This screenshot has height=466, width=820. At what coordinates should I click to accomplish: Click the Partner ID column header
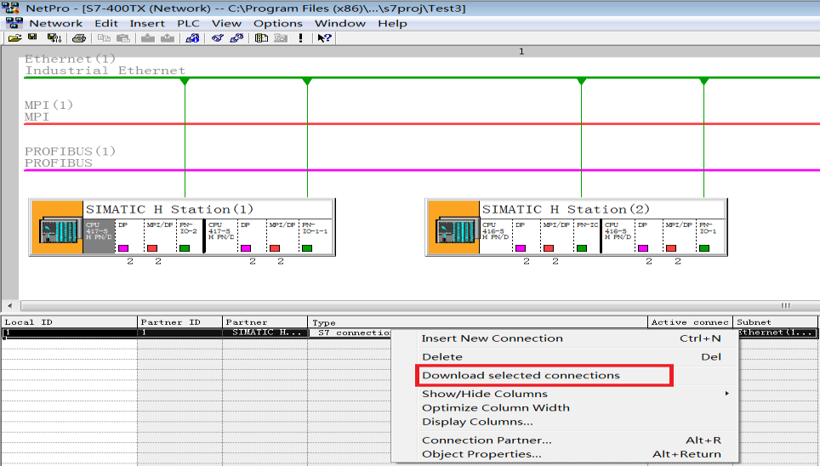(x=179, y=322)
